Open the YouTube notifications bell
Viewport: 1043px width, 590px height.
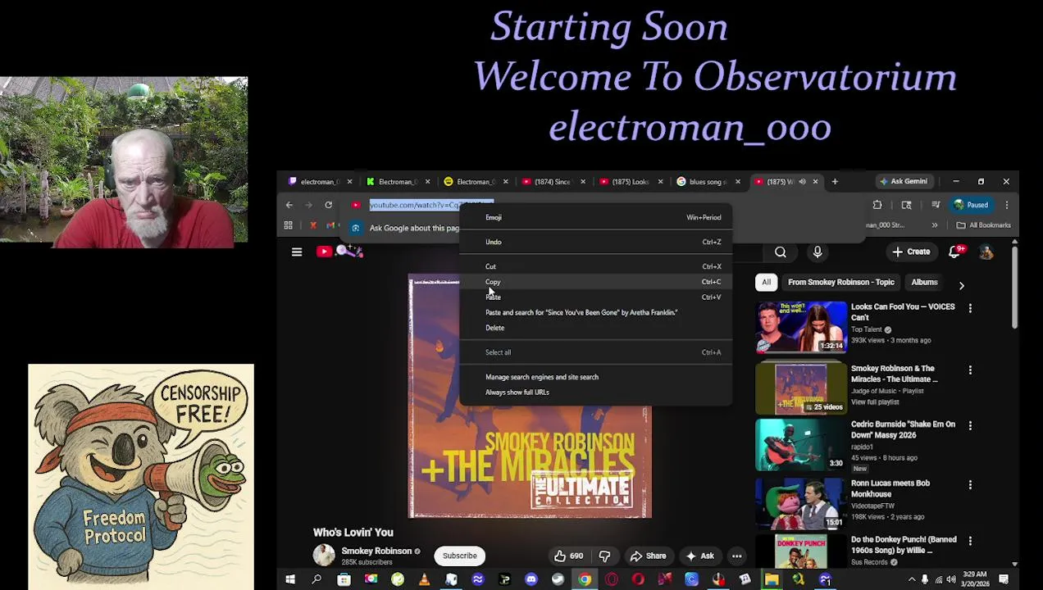tap(954, 252)
